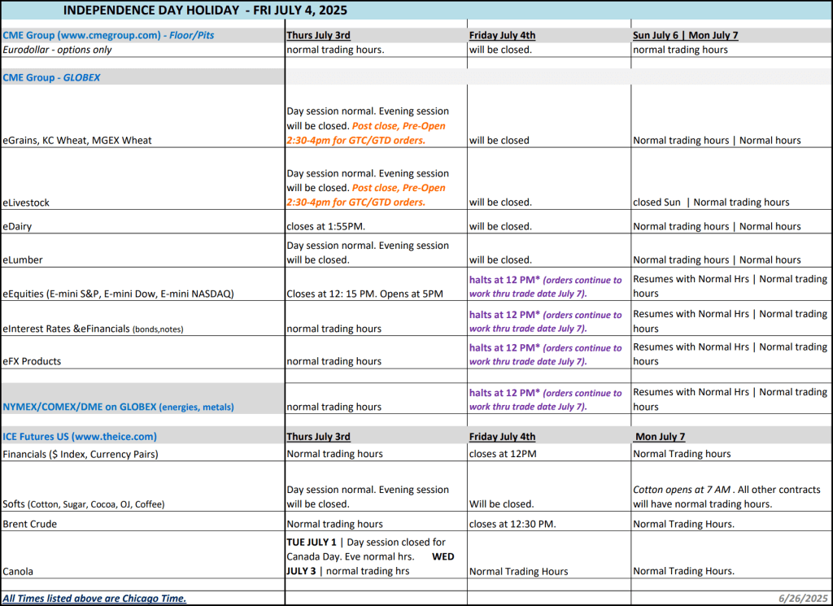833x606 pixels.
Task: Click 'Financials ($ Index, Currency Pairs)' label
Action: coord(81,454)
